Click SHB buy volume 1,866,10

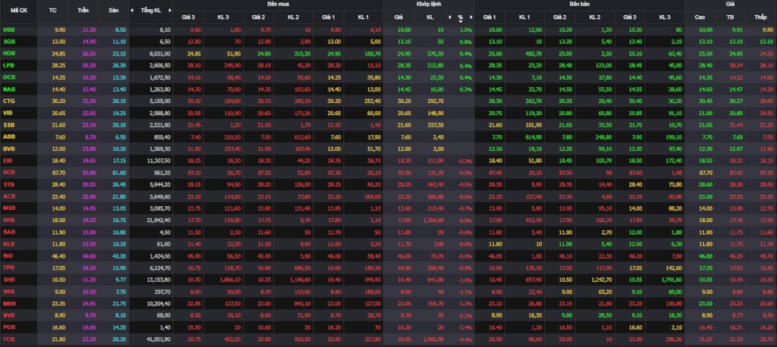click(231, 280)
